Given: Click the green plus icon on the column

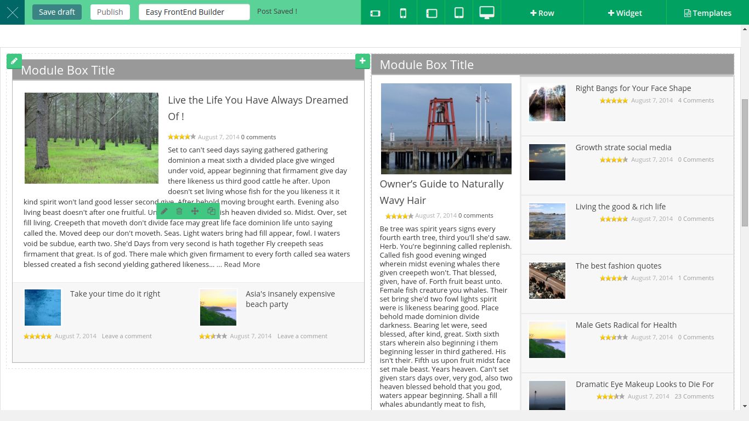Looking at the screenshot, I should (x=362, y=61).
